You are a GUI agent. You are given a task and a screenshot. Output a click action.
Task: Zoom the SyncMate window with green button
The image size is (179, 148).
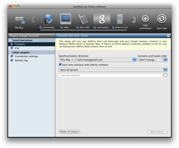[18, 7]
